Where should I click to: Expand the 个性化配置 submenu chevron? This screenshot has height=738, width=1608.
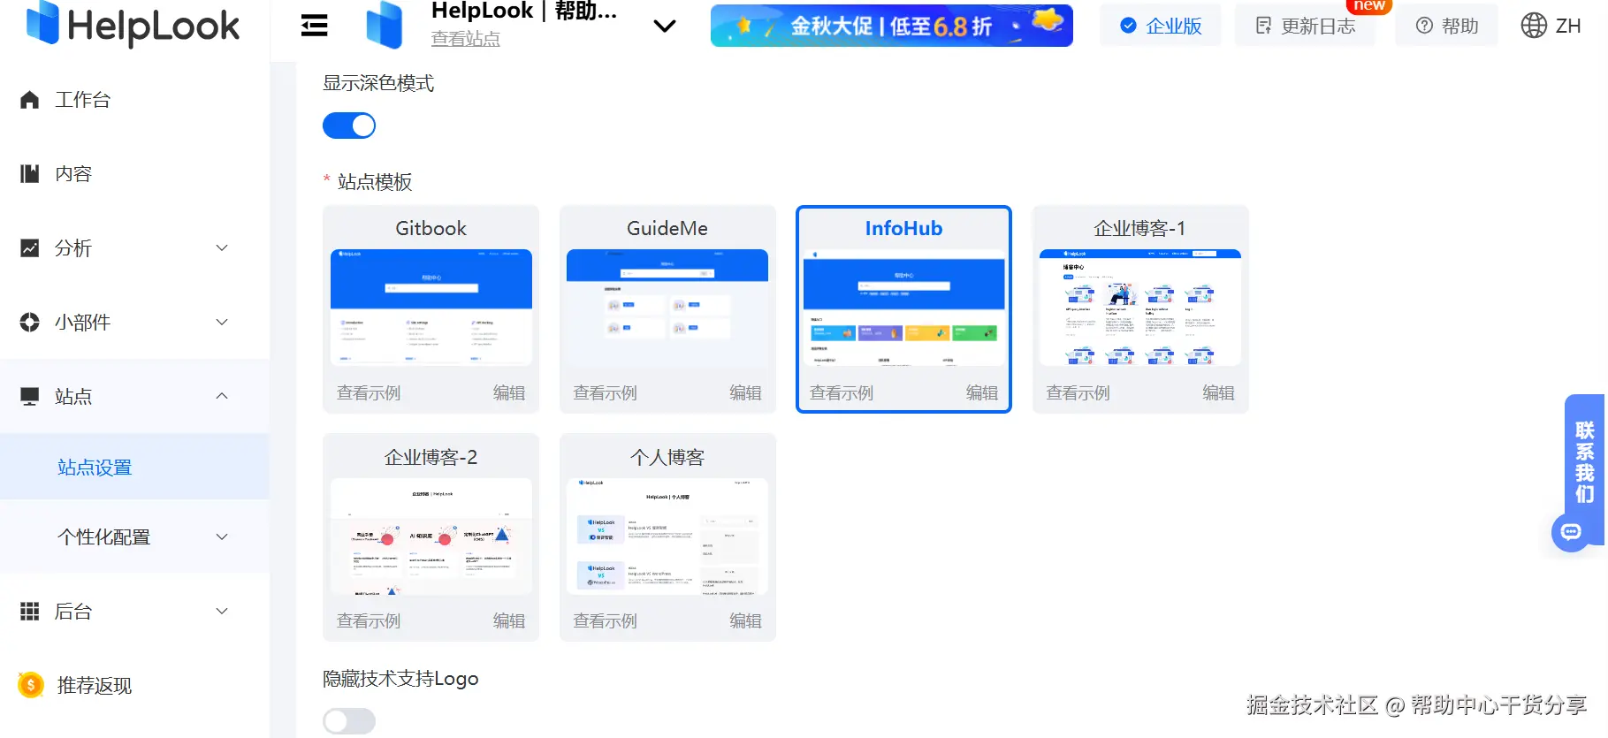point(222,536)
